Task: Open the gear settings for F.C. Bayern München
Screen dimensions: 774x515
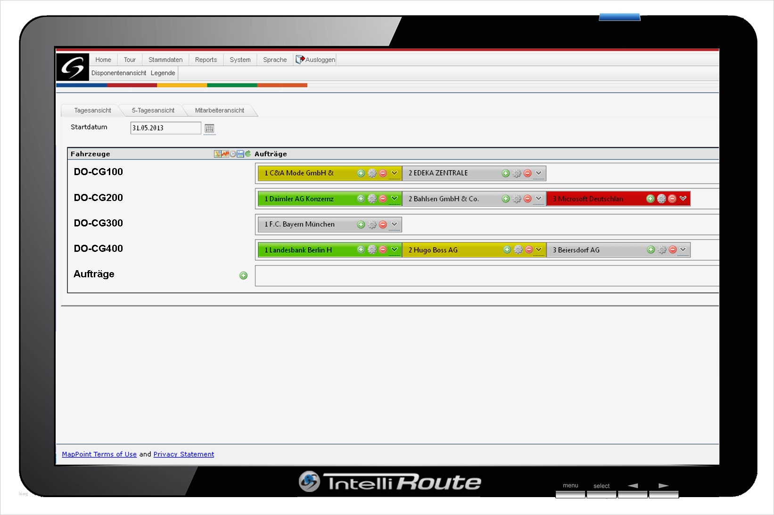Action: [x=372, y=225]
